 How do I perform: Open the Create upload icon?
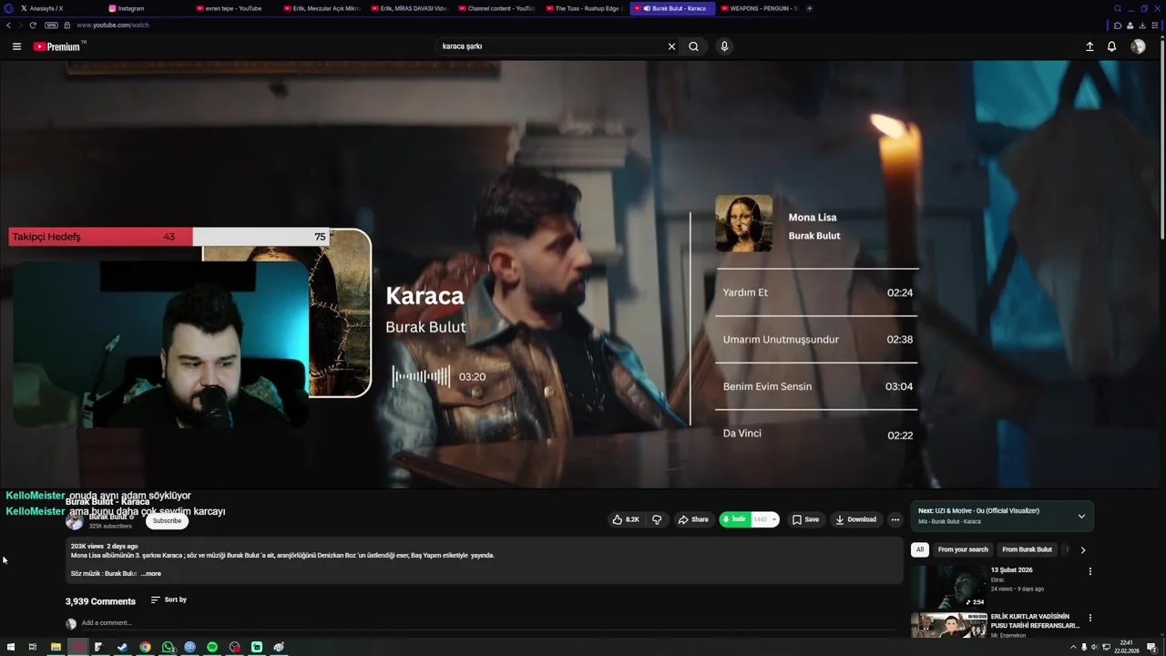tap(1089, 46)
